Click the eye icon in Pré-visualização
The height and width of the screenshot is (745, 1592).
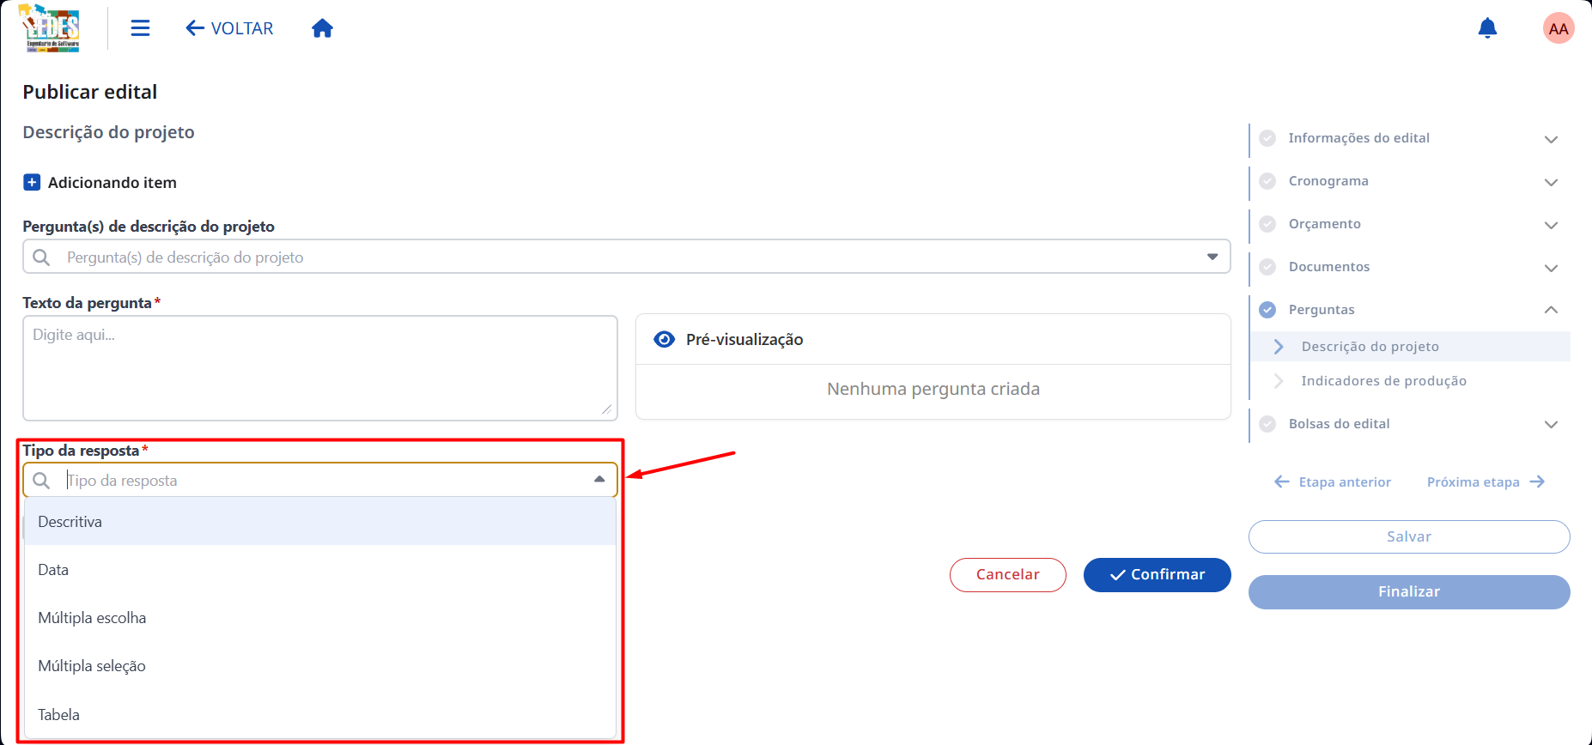(664, 339)
